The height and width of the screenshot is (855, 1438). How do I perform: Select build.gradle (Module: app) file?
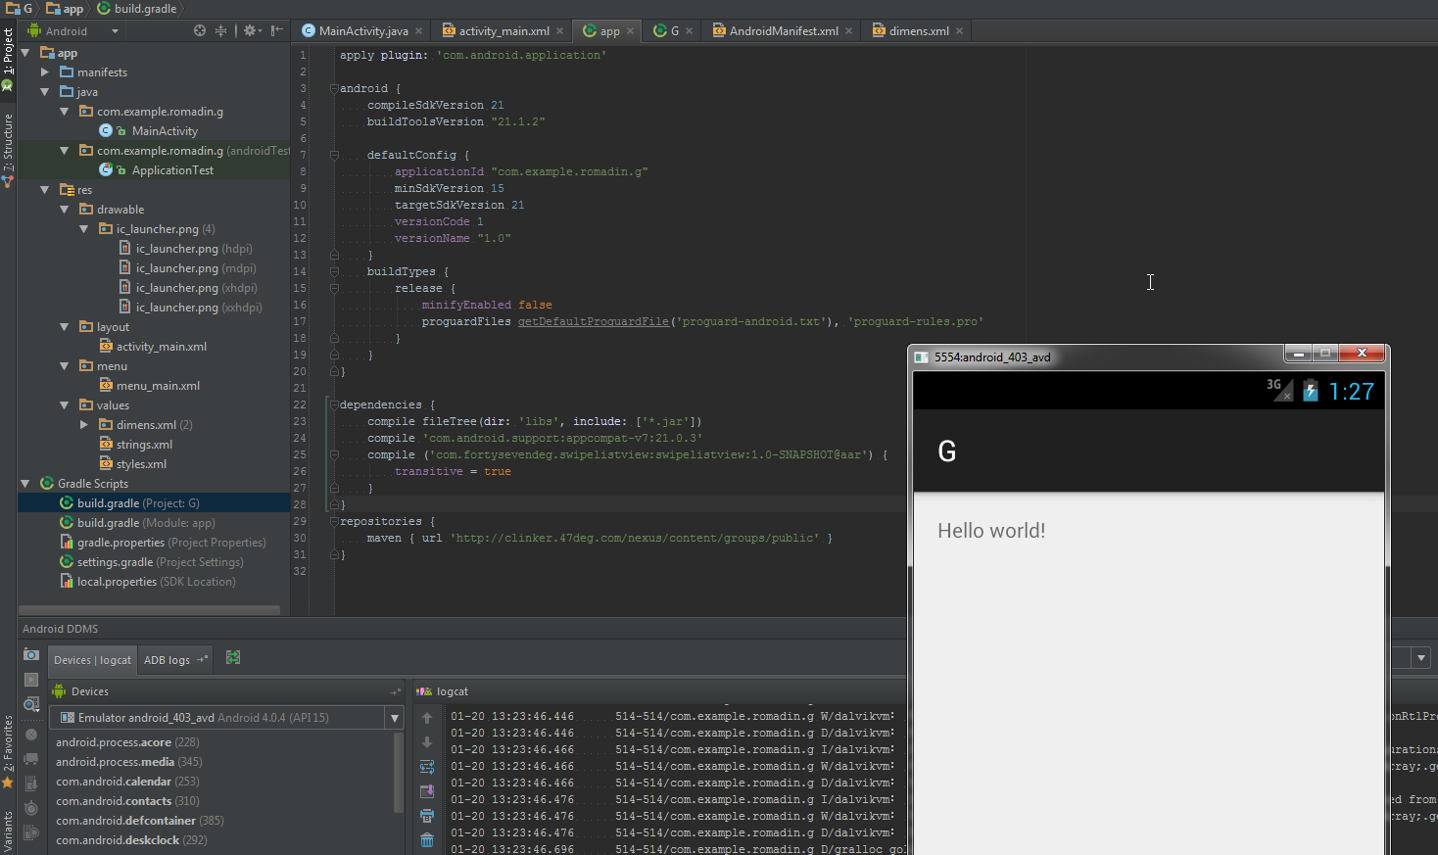[x=146, y=523]
